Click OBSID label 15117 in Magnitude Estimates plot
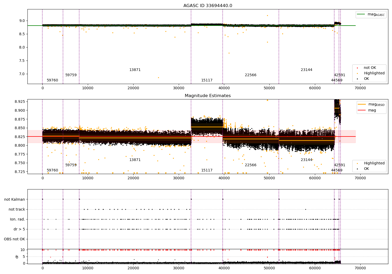The height and width of the screenshot is (274, 392). pos(207,170)
